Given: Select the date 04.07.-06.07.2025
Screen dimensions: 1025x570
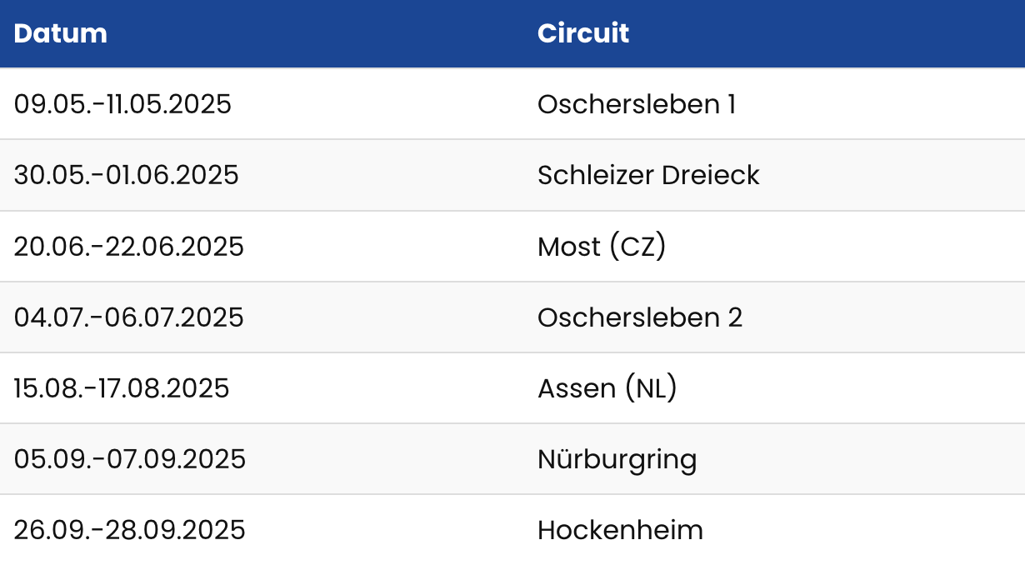Looking at the screenshot, I should [128, 317].
